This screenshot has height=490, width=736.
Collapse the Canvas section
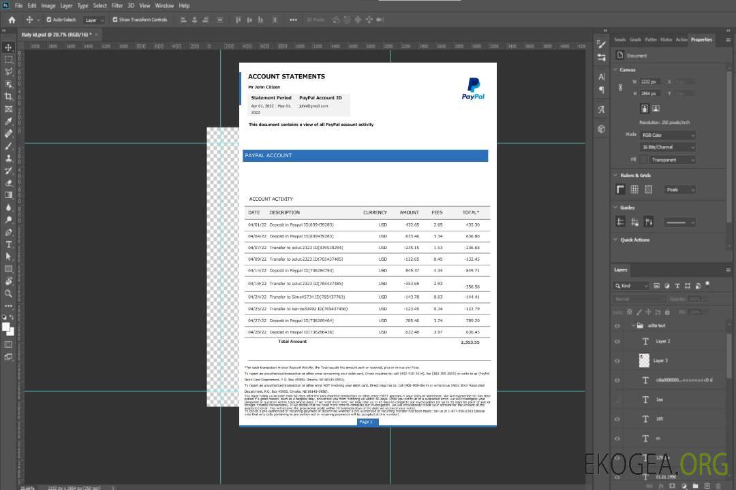615,69
